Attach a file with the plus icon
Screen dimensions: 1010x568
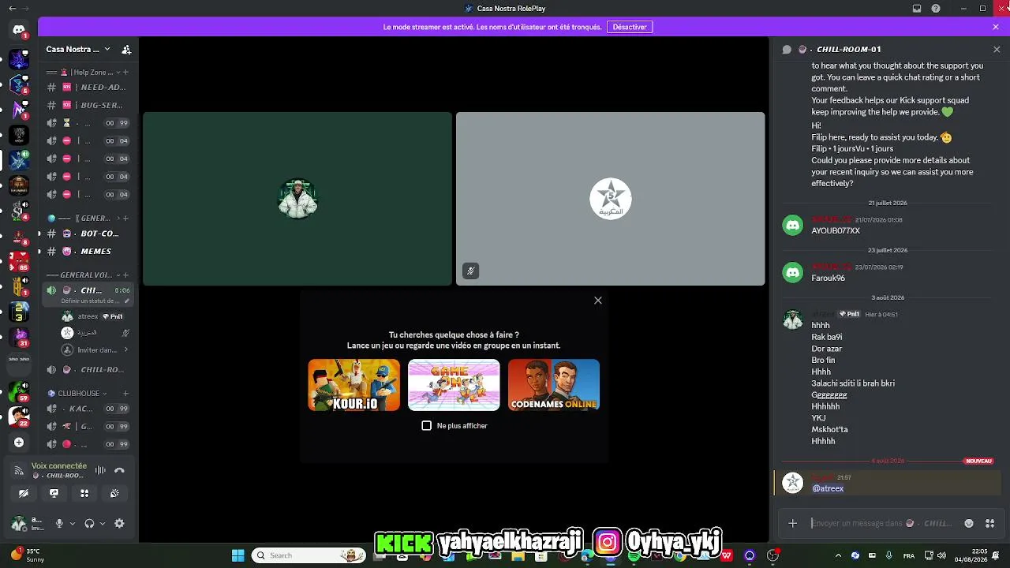(x=792, y=523)
